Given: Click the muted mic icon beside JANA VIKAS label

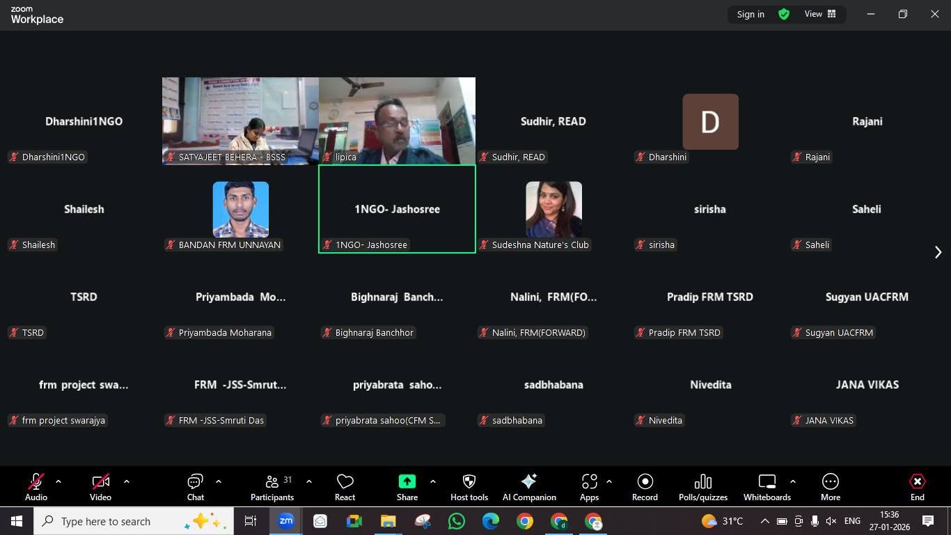Looking at the screenshot, I should coord(796,420).
